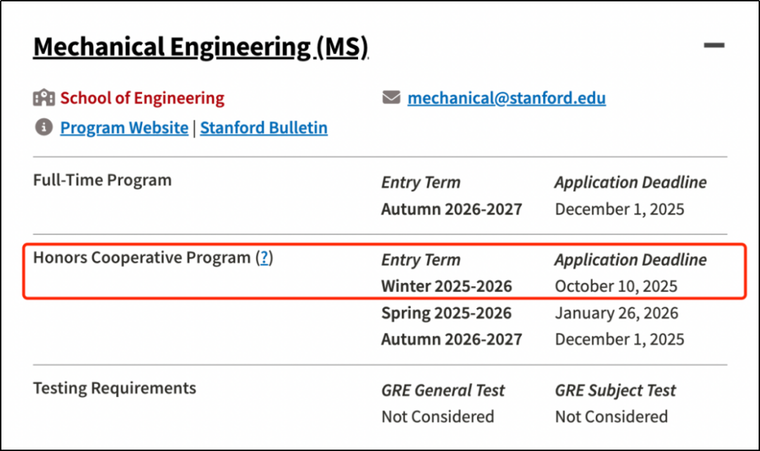Click the Testing Requirements label

115,388
